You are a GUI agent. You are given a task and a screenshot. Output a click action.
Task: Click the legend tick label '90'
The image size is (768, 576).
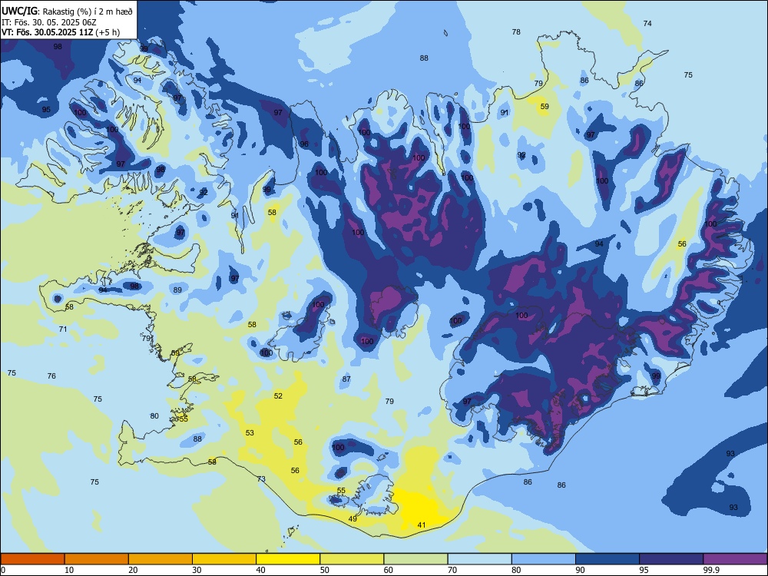pos(580,570)
